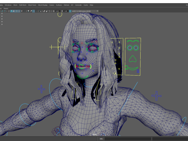Open the Generate menu
This screenshot has width=188, height=141.
[78, 5]
